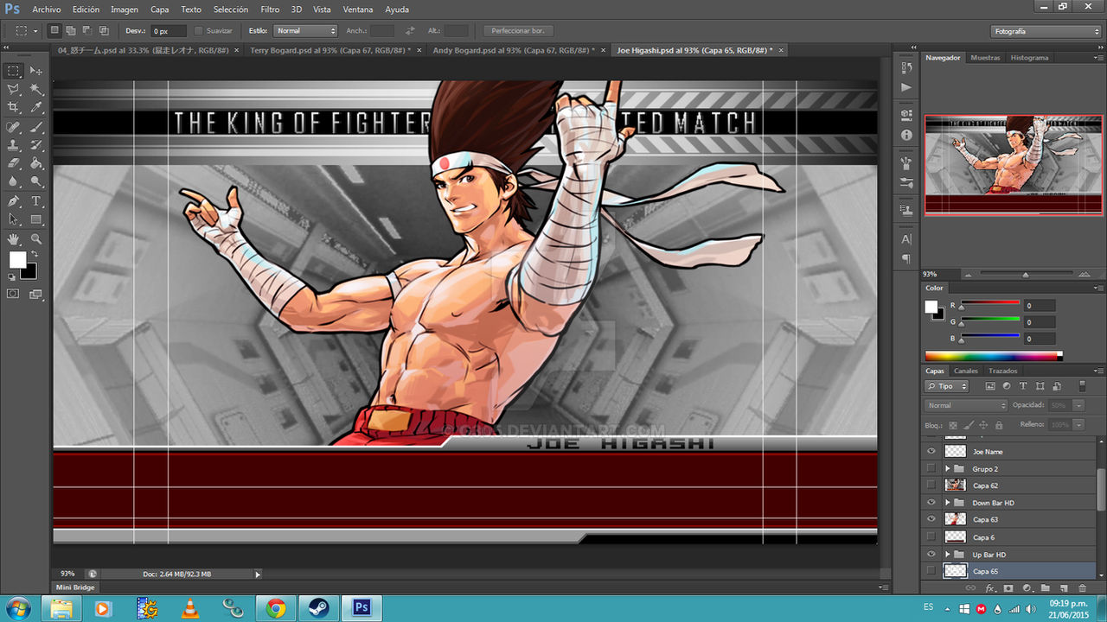Screen dimensions: 1107x622
Task: Expand the Grupo 2 folder
Action: coord(948,468)
